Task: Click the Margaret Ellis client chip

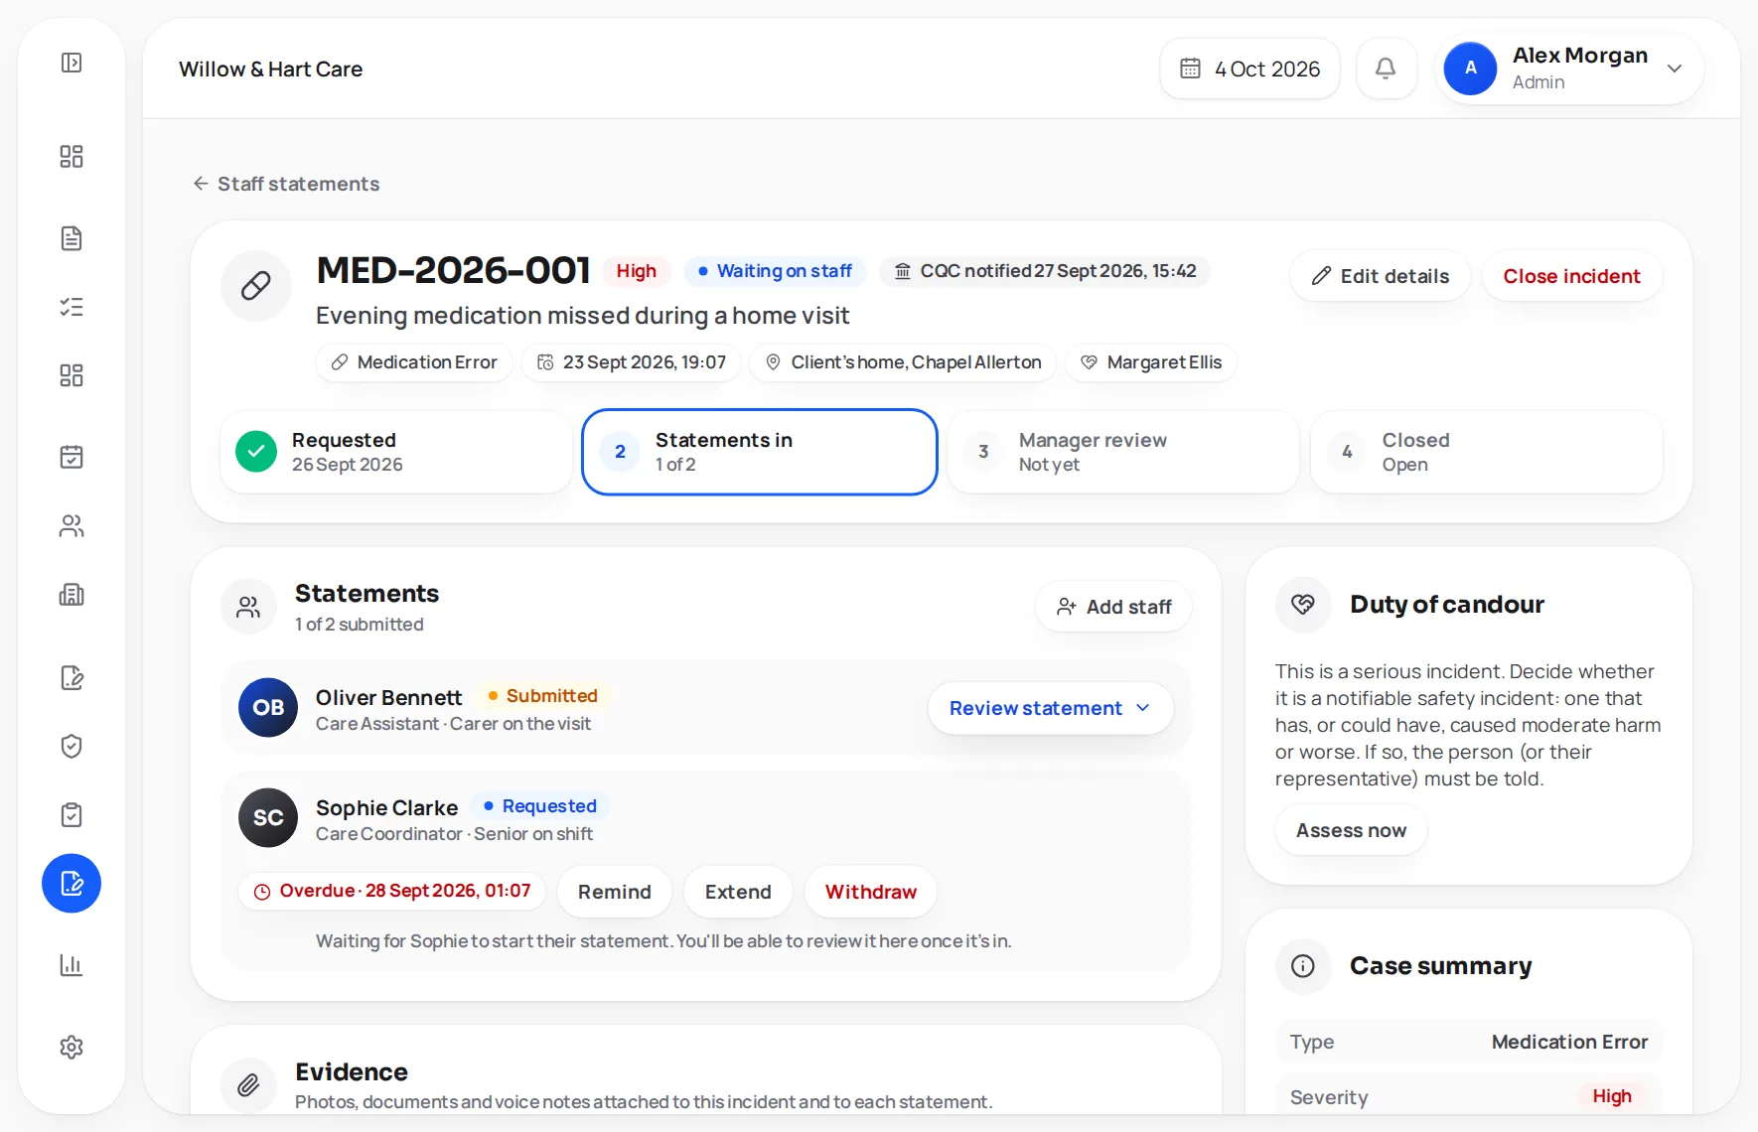Action: 1151,362
